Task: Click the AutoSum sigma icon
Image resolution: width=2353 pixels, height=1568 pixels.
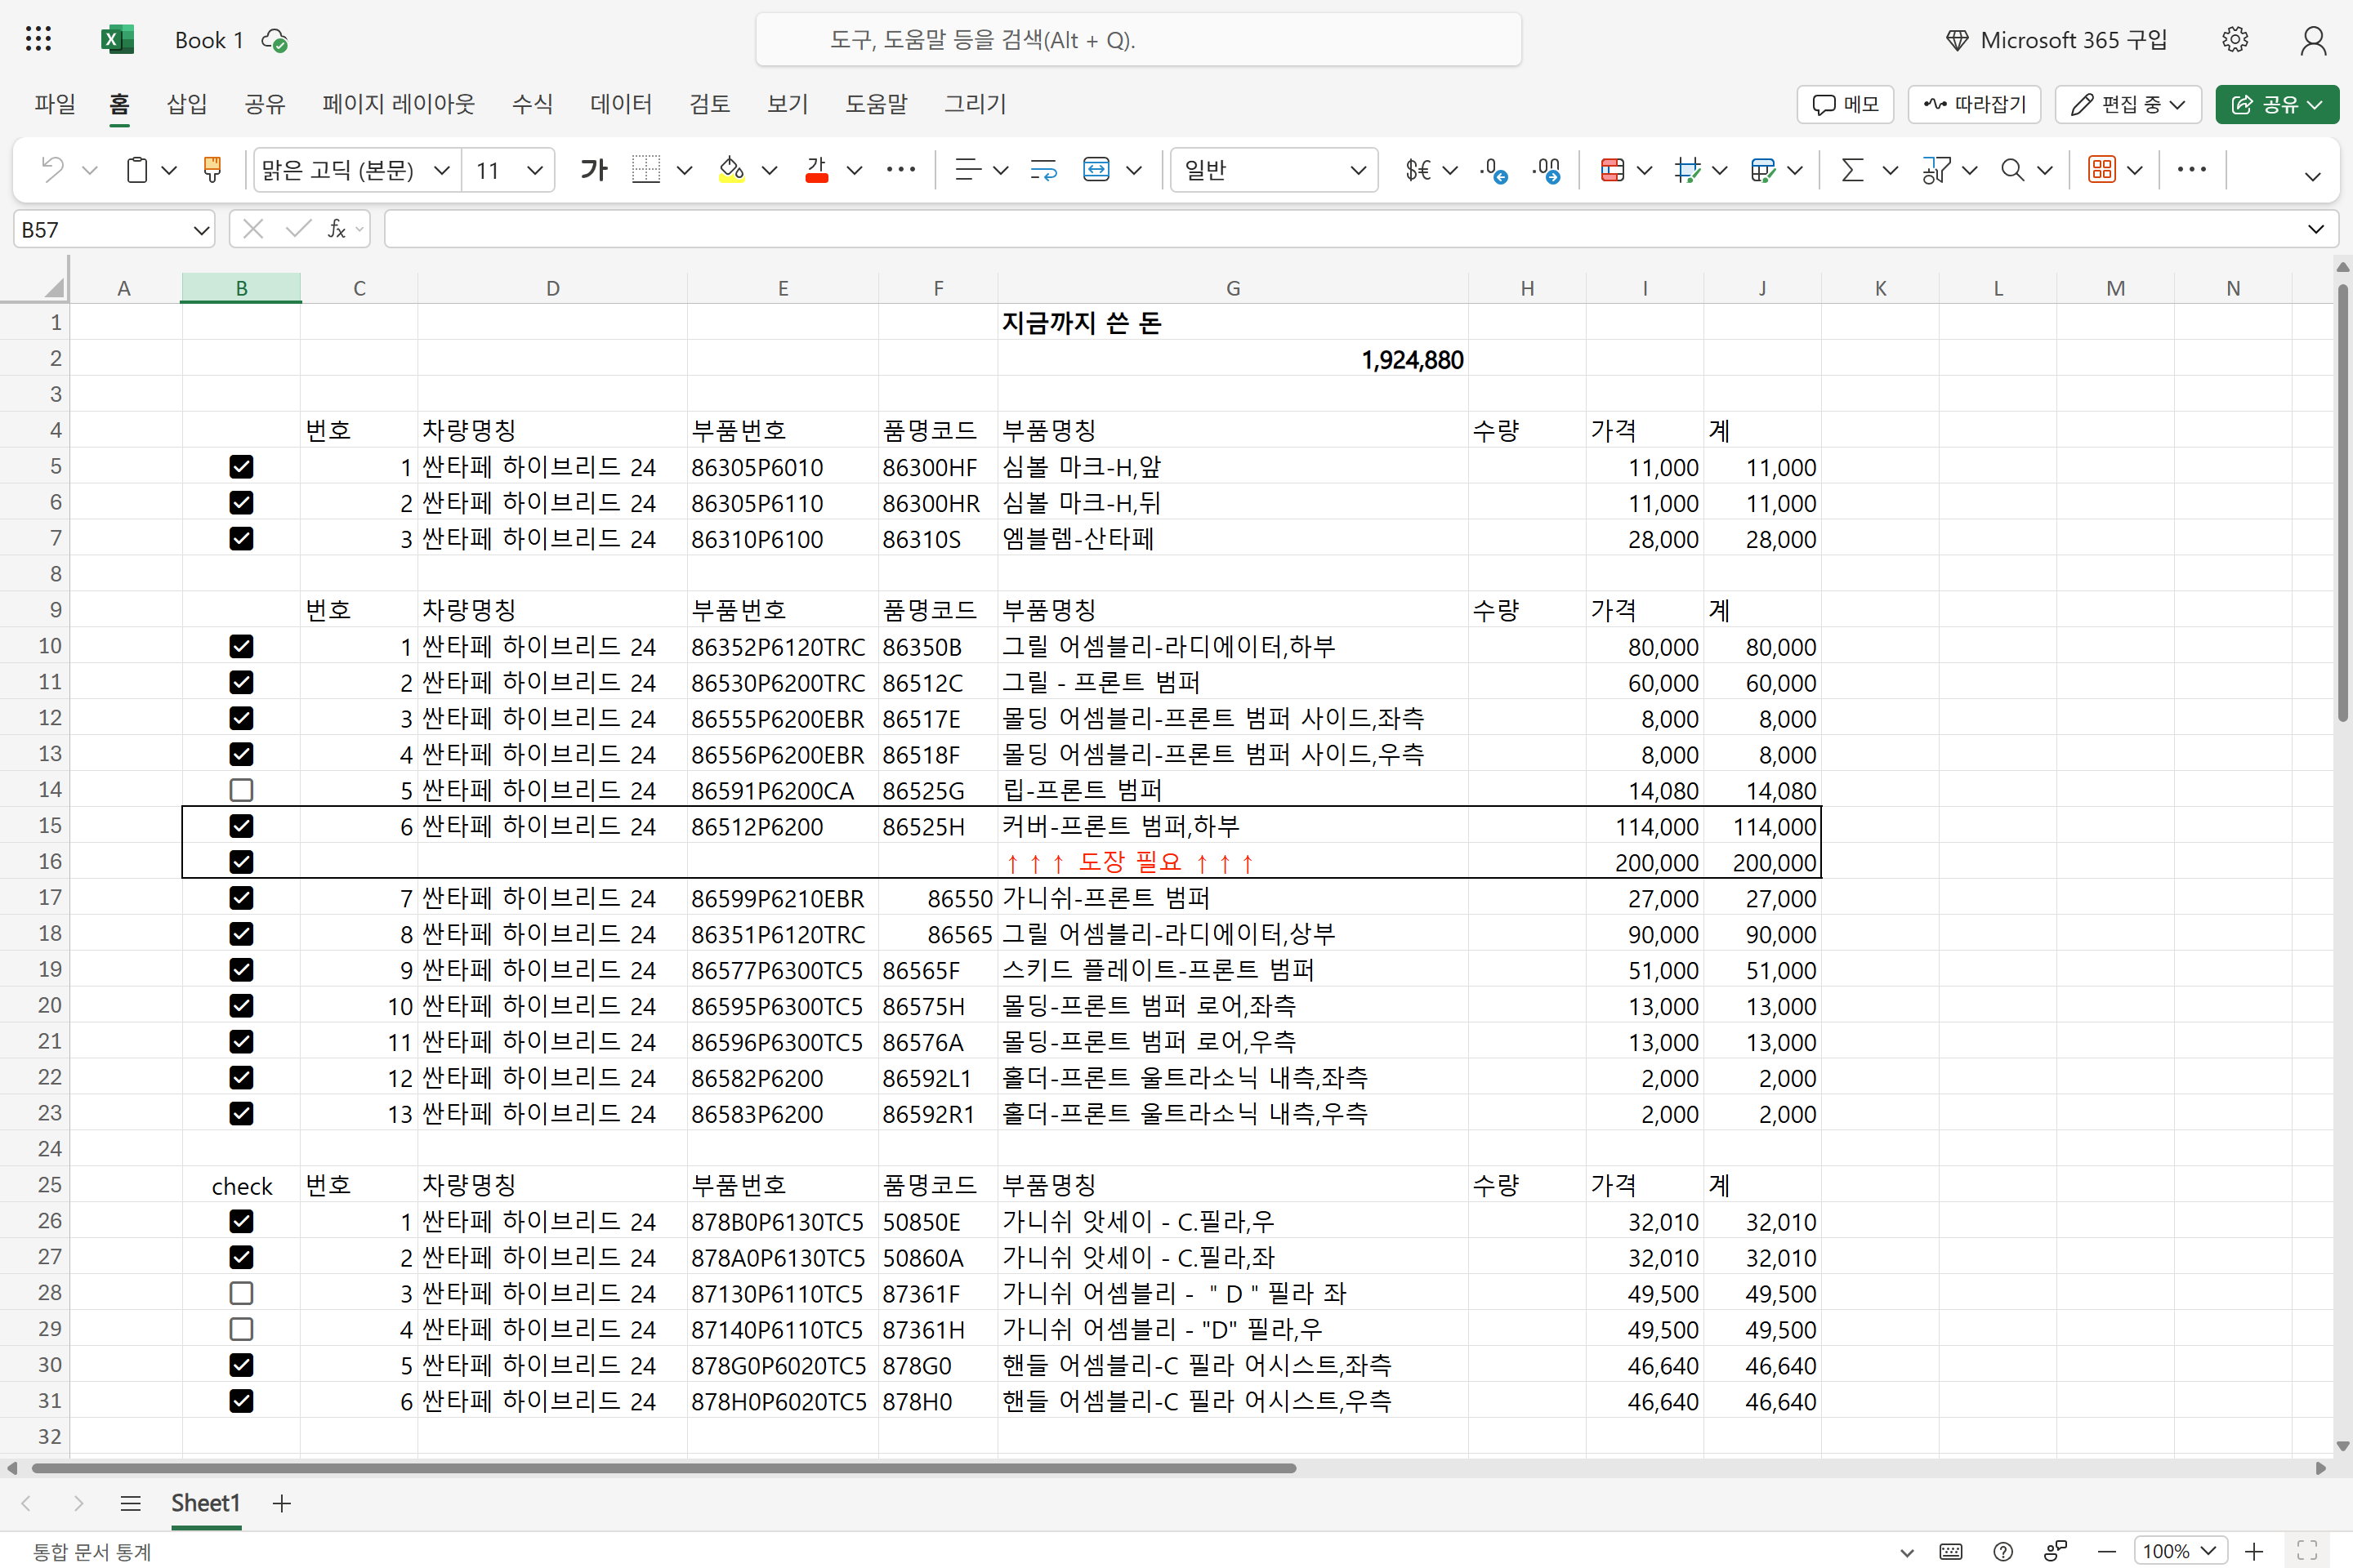Action: pyautogui.click(x=1852, y=170)
